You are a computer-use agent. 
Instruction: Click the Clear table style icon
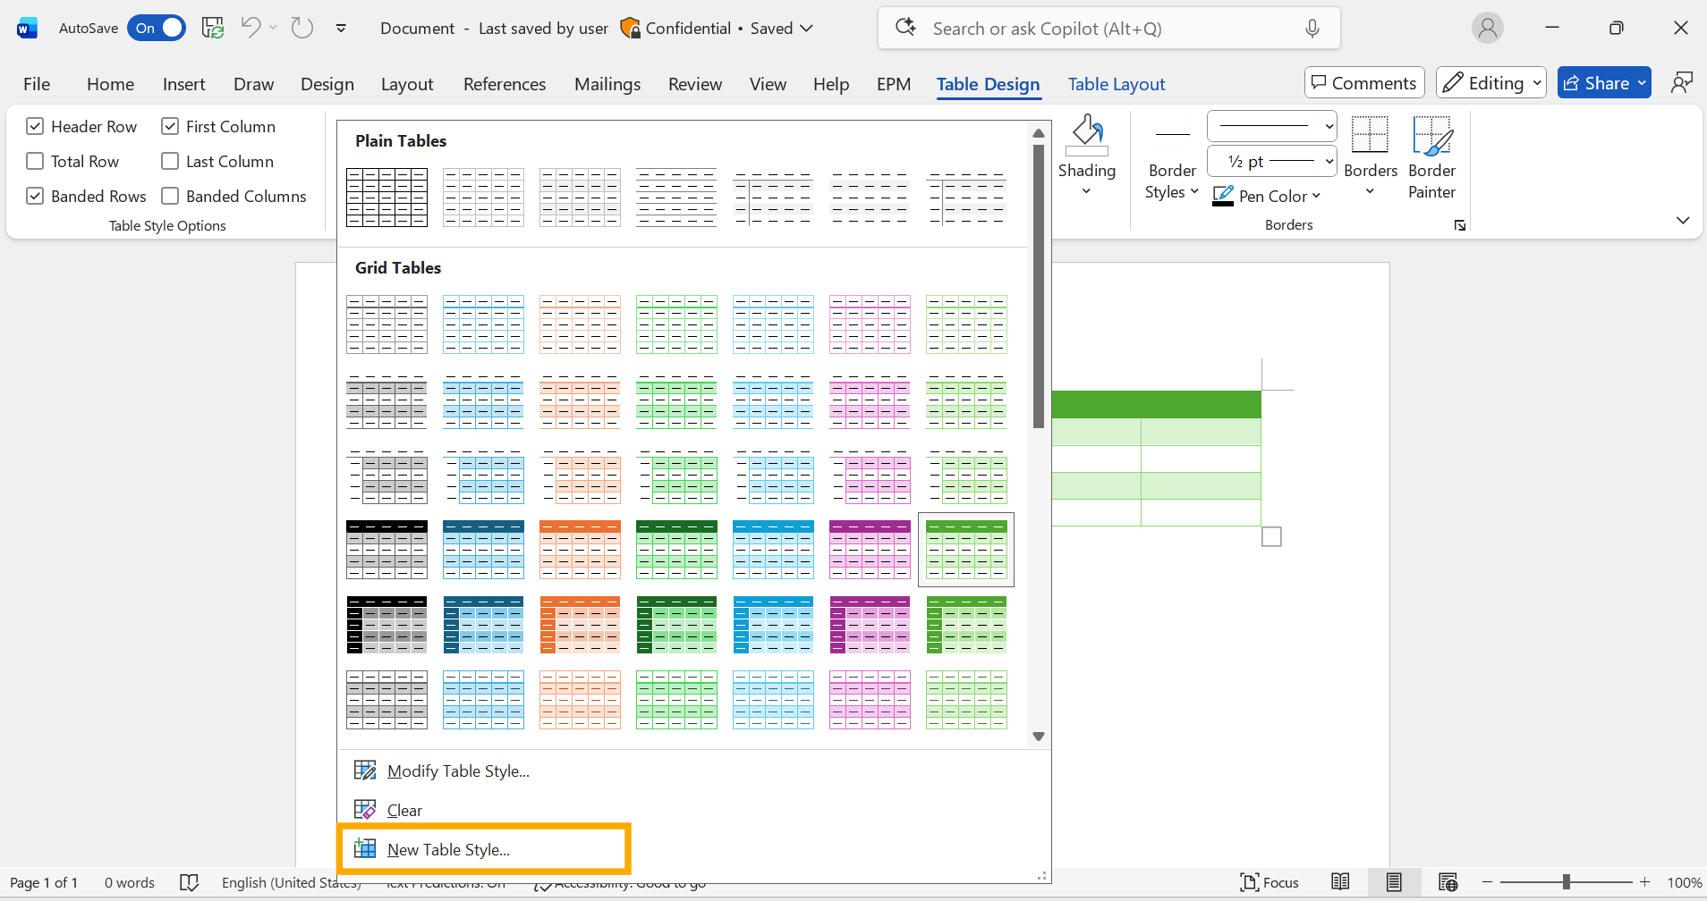[365, 810]
